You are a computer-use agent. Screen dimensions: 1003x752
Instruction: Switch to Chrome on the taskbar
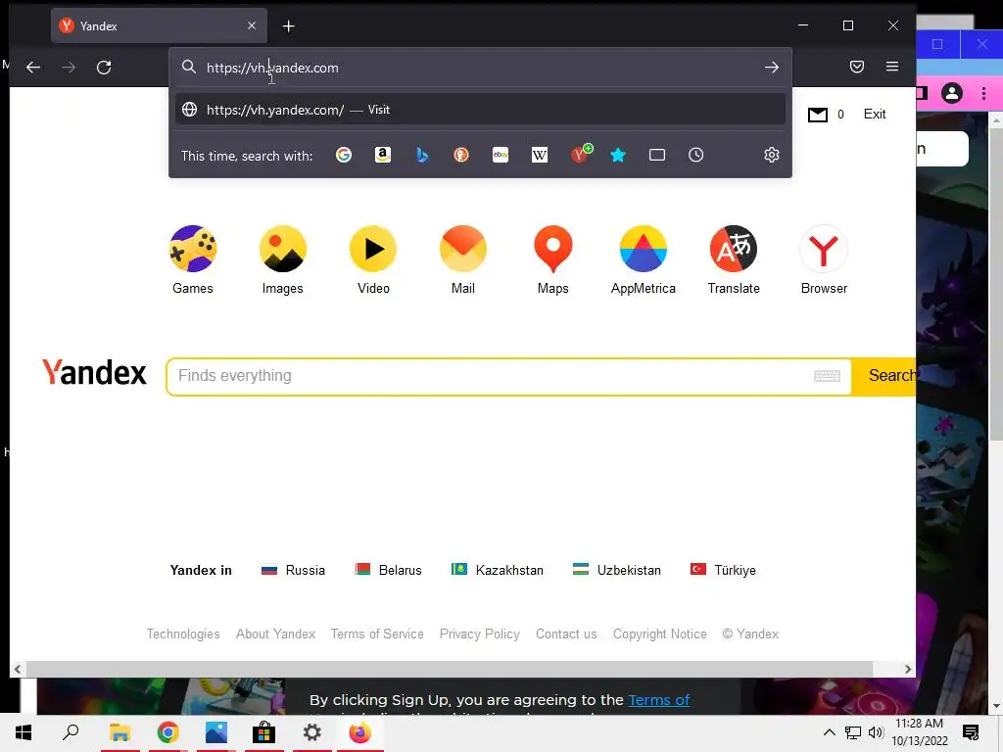coord(167,732)
